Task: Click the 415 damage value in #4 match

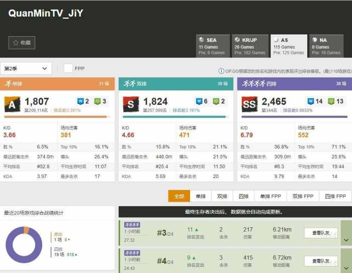Action: click(x=248, y=258)
